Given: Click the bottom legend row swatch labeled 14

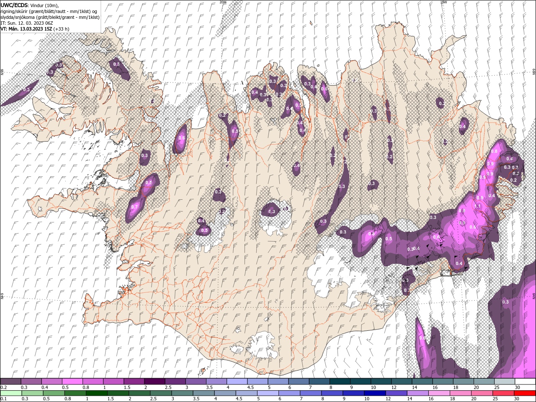Looking at the screenshot, I should click(x=417, y=393).
